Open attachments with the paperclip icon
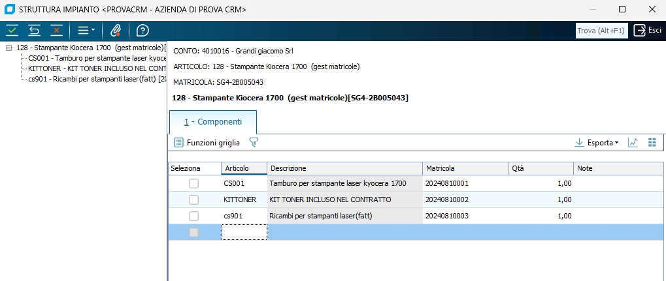Viewport: 666px width, 281px height. (x=115, y=30)
